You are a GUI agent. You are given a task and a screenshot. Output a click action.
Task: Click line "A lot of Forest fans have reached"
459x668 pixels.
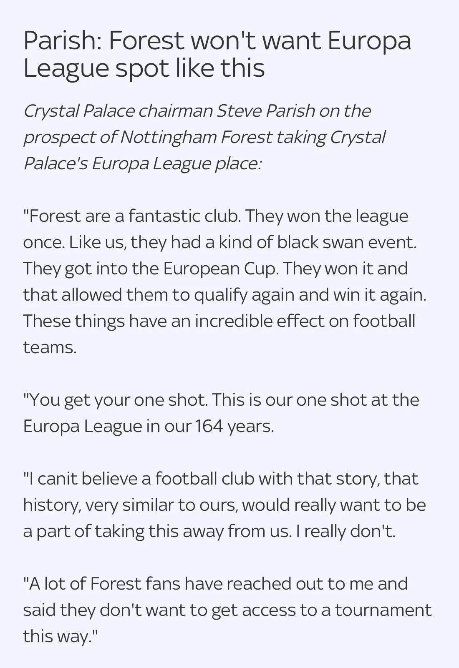point(215,584)
